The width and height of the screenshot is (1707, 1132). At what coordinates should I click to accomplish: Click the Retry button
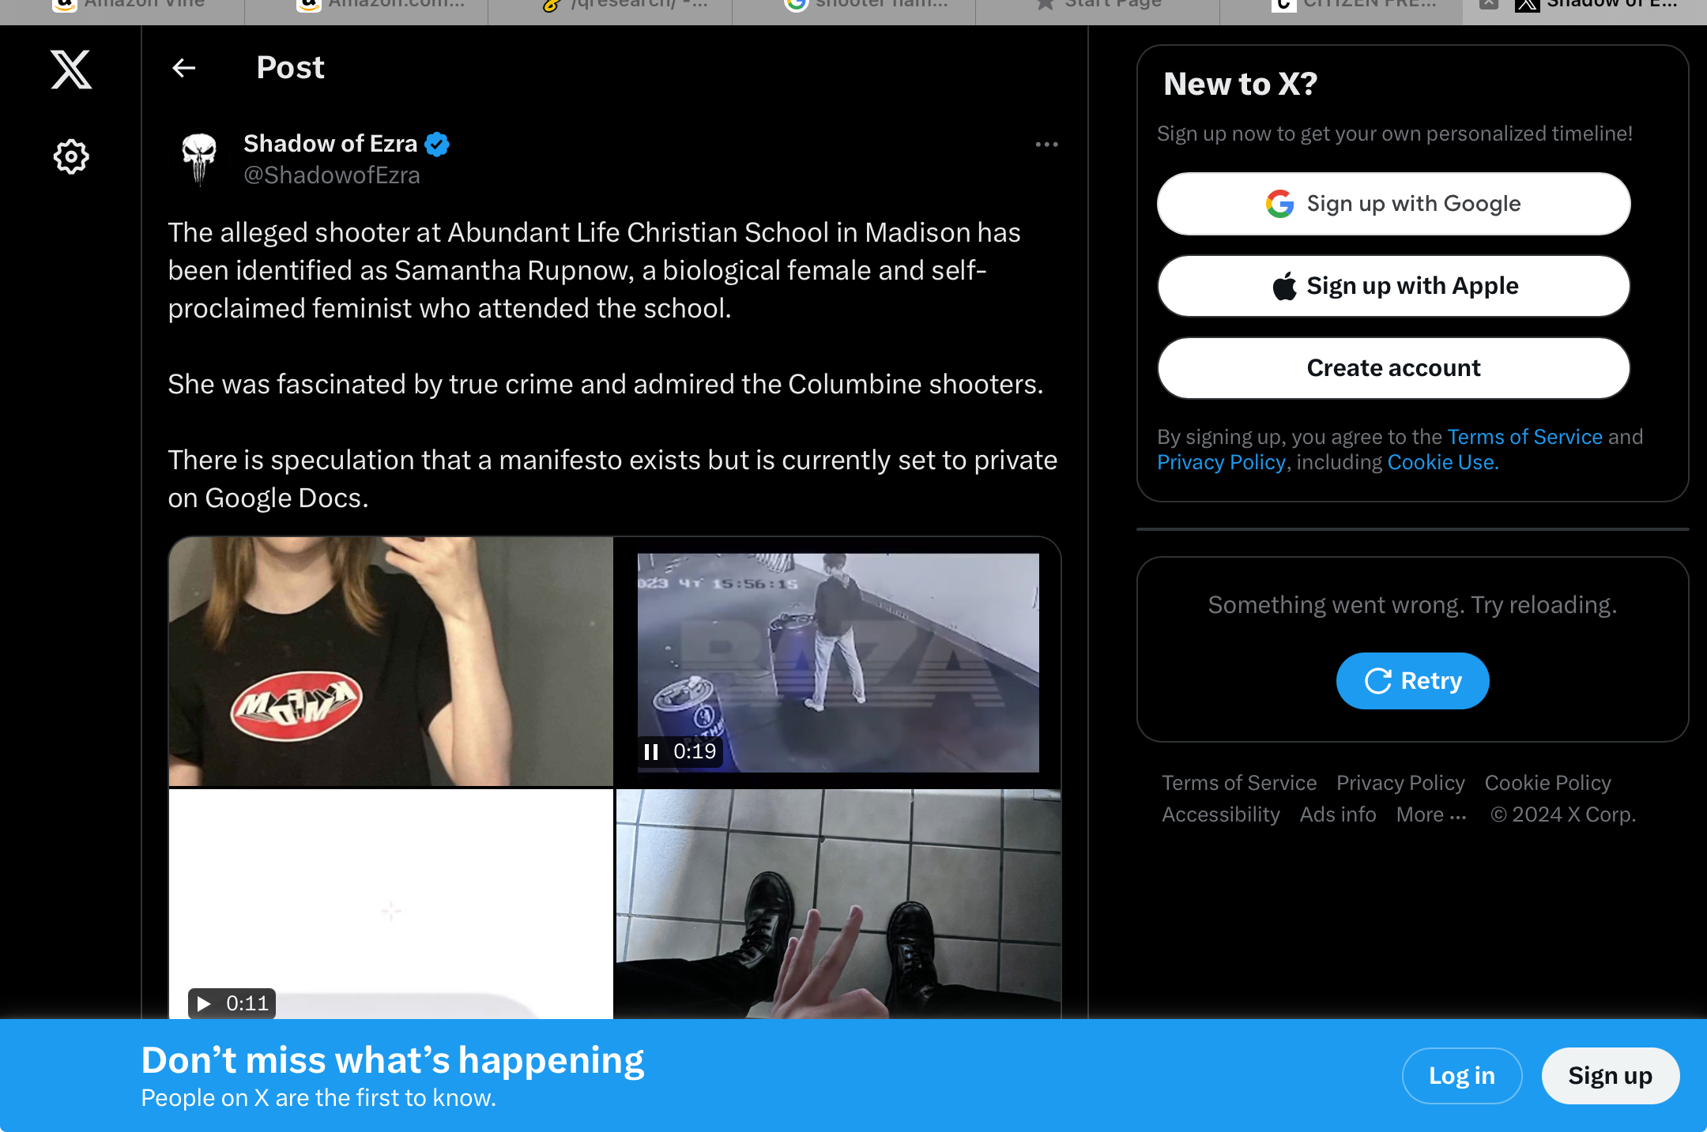(x=1412, y=680)
